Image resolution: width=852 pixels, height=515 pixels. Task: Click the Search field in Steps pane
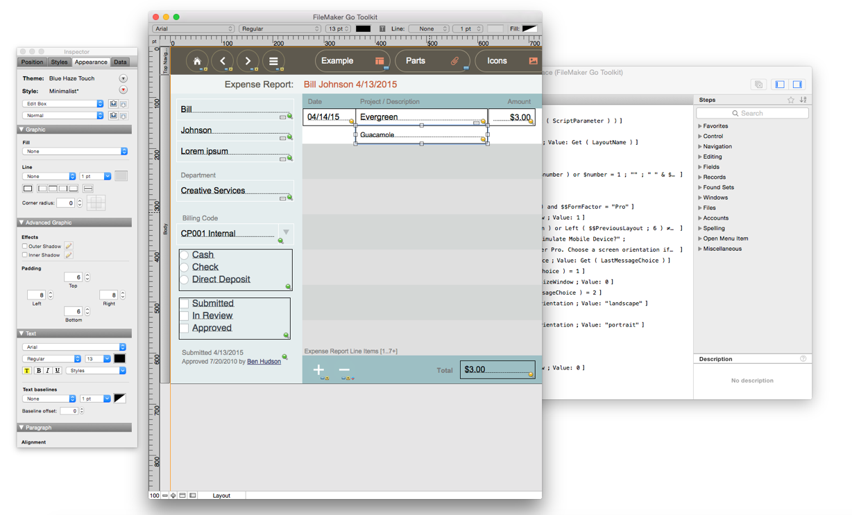[753, 113]
